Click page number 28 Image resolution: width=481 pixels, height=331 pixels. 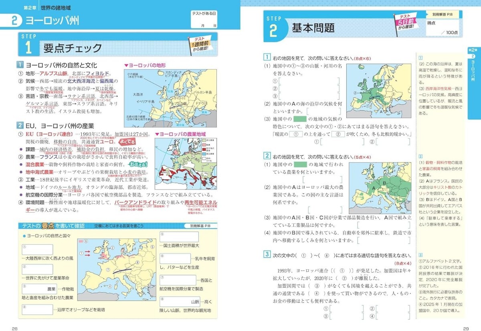[14, 329]
